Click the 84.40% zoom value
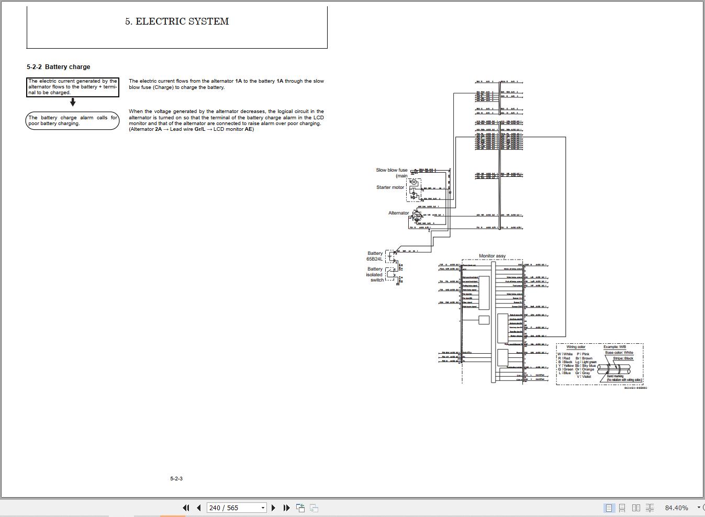Image resolution: width=705 pixels, height=517 pixels. click(x=677, y=508)
